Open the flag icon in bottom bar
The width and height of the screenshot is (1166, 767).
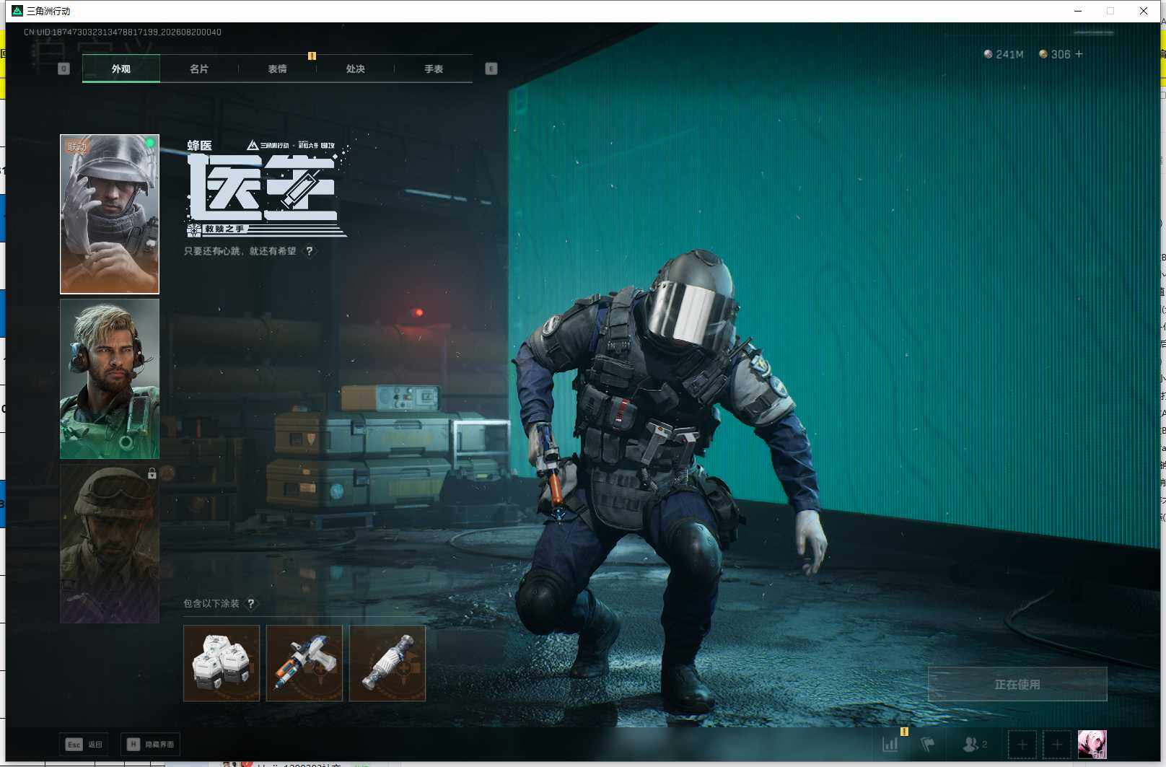(928, 744)
